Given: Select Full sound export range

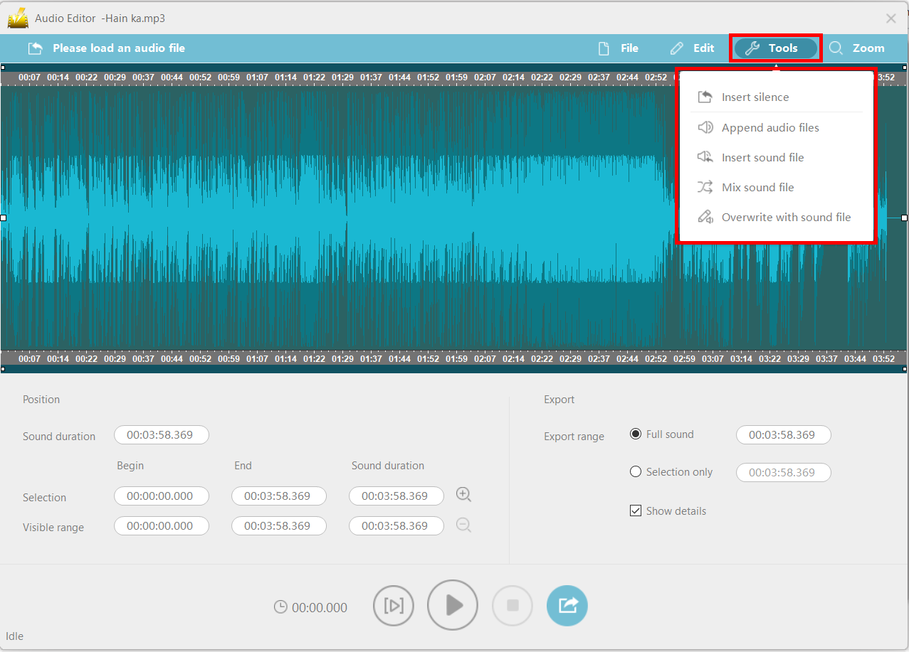Looking at the screenshot, I should pos(636,434).
